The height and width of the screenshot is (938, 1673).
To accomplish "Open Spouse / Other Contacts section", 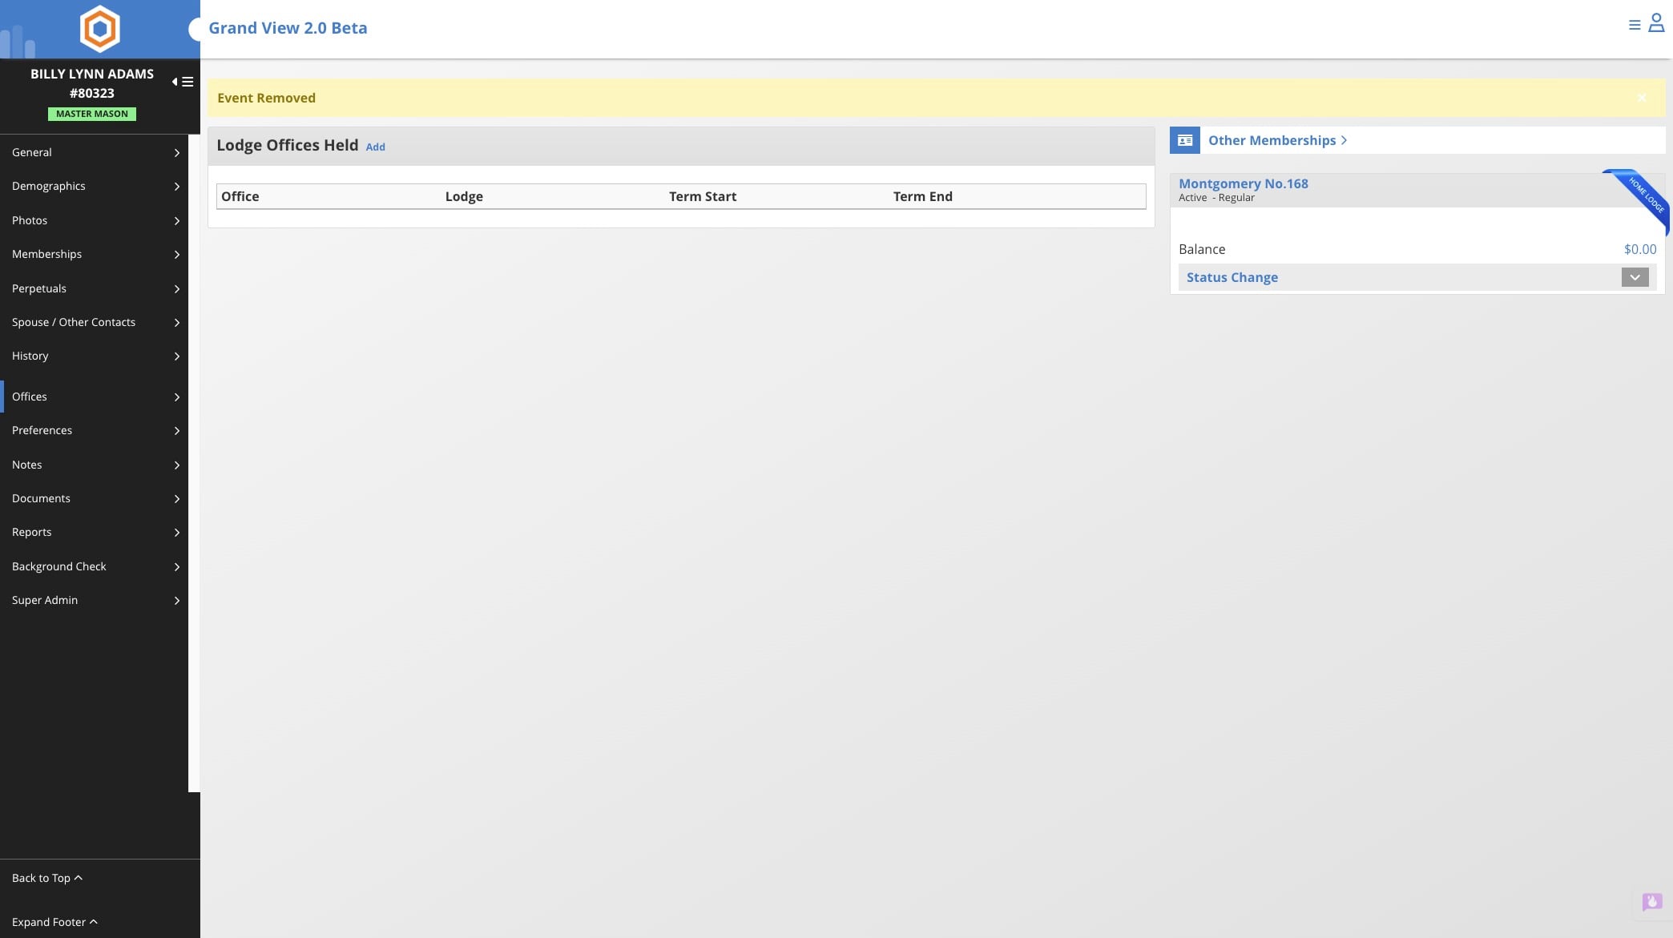I will [x=94, y=322].
